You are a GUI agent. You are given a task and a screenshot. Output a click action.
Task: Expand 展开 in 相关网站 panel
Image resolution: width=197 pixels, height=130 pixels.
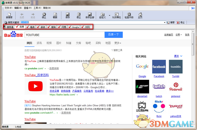coord(178,56)
